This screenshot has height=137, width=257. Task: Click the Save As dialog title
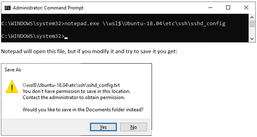click(13, 70)
